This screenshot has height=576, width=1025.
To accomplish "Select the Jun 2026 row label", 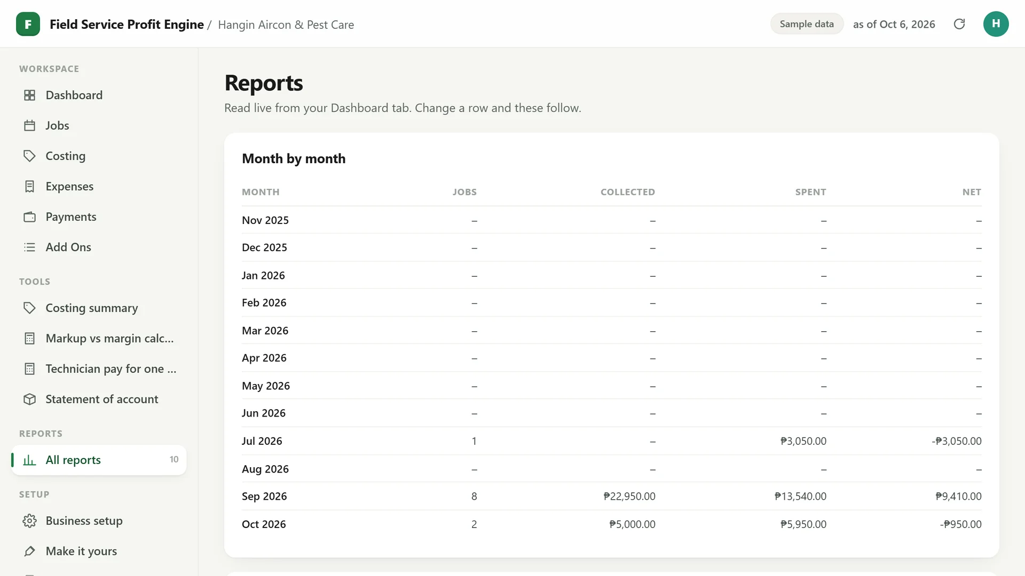I will [x=264, y=413].
